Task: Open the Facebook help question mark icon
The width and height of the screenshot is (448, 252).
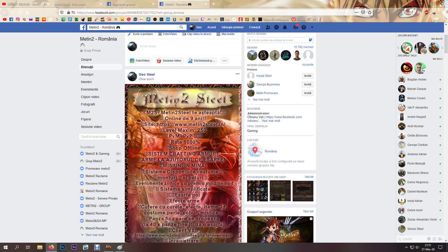Action: (x=304, y=27)
